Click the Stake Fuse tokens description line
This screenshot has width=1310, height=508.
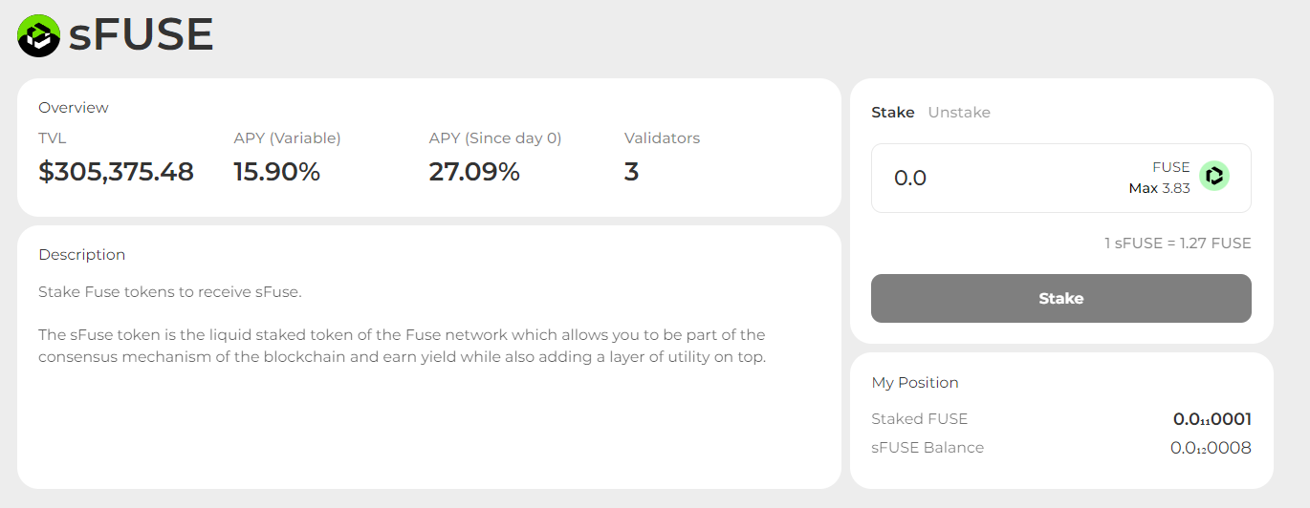(170, 292)
